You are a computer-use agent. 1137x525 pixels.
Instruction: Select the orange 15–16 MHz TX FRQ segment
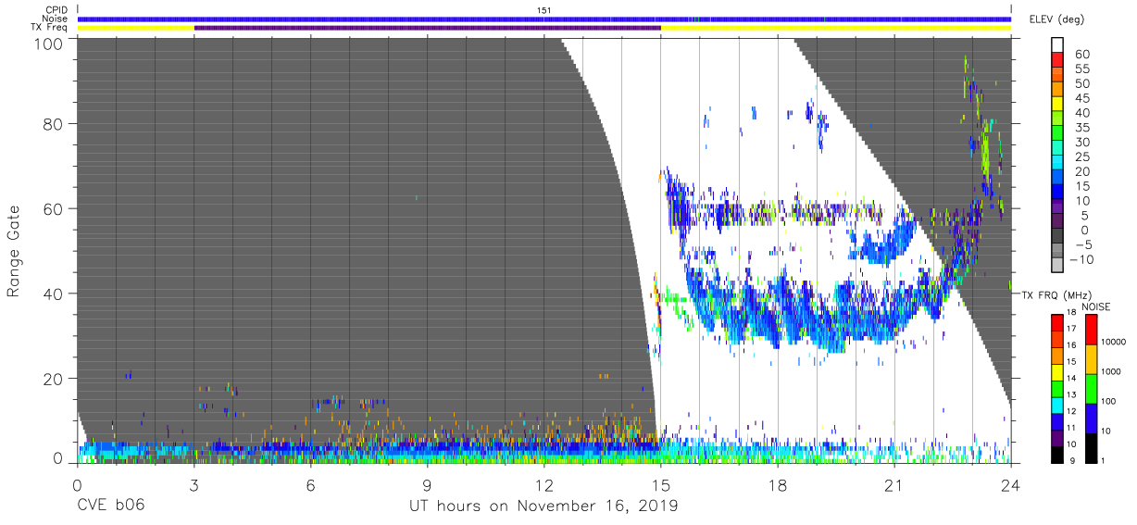(1057, 354)
